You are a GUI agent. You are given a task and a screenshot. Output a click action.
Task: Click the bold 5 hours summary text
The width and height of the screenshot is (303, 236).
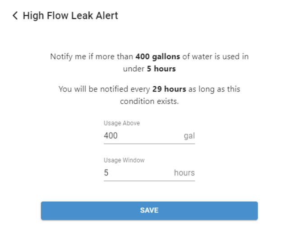pos(161,69)
